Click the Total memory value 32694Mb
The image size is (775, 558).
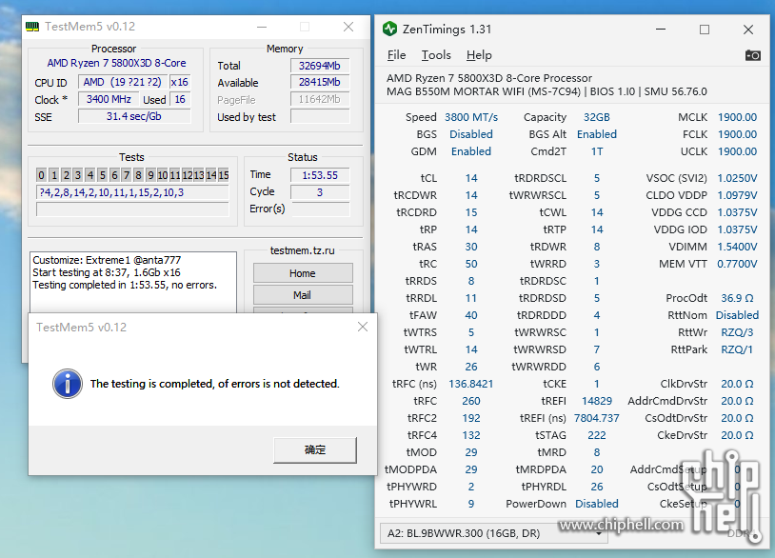(320, 66)
